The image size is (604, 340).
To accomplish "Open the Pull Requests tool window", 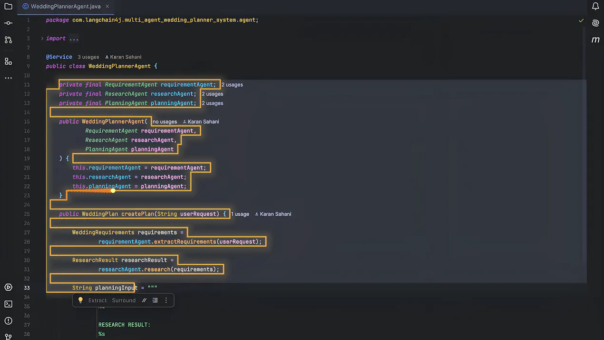I will tap(8, 40).
